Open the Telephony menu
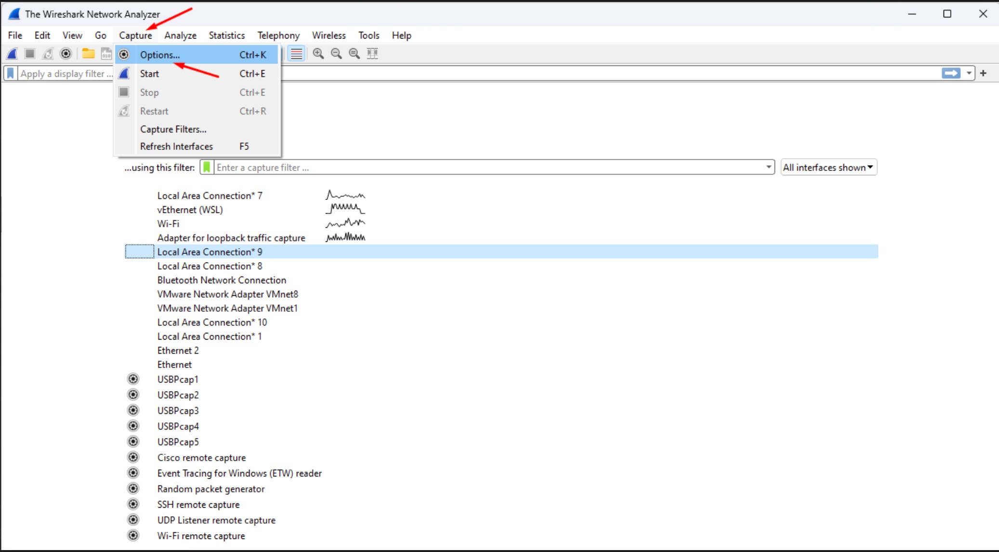Image resolution: width=999 pixels, height=552 pixels. [x=278, y=35]
